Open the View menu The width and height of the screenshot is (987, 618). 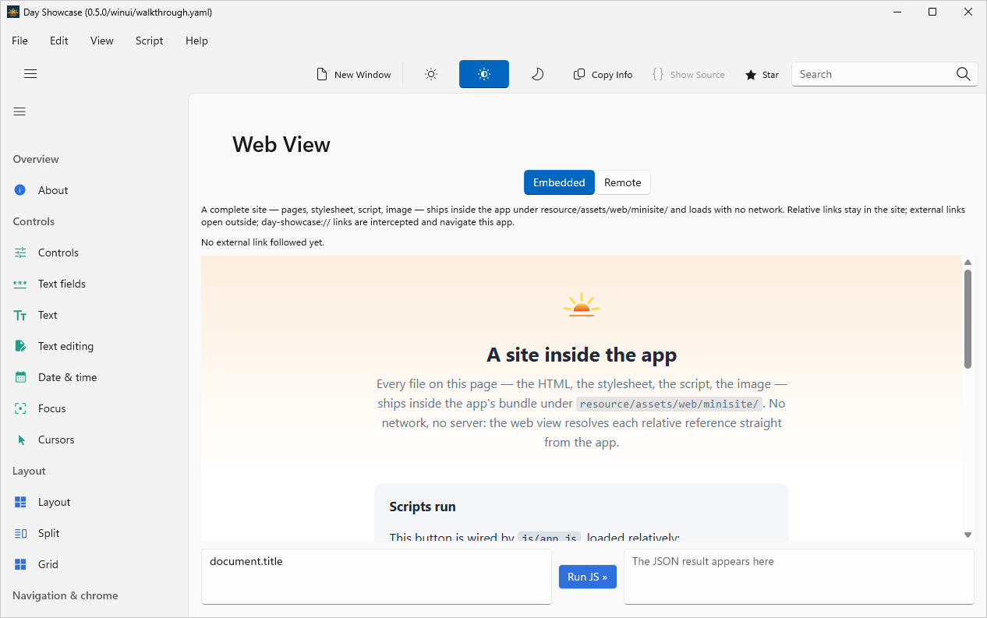tap(102, 41)
